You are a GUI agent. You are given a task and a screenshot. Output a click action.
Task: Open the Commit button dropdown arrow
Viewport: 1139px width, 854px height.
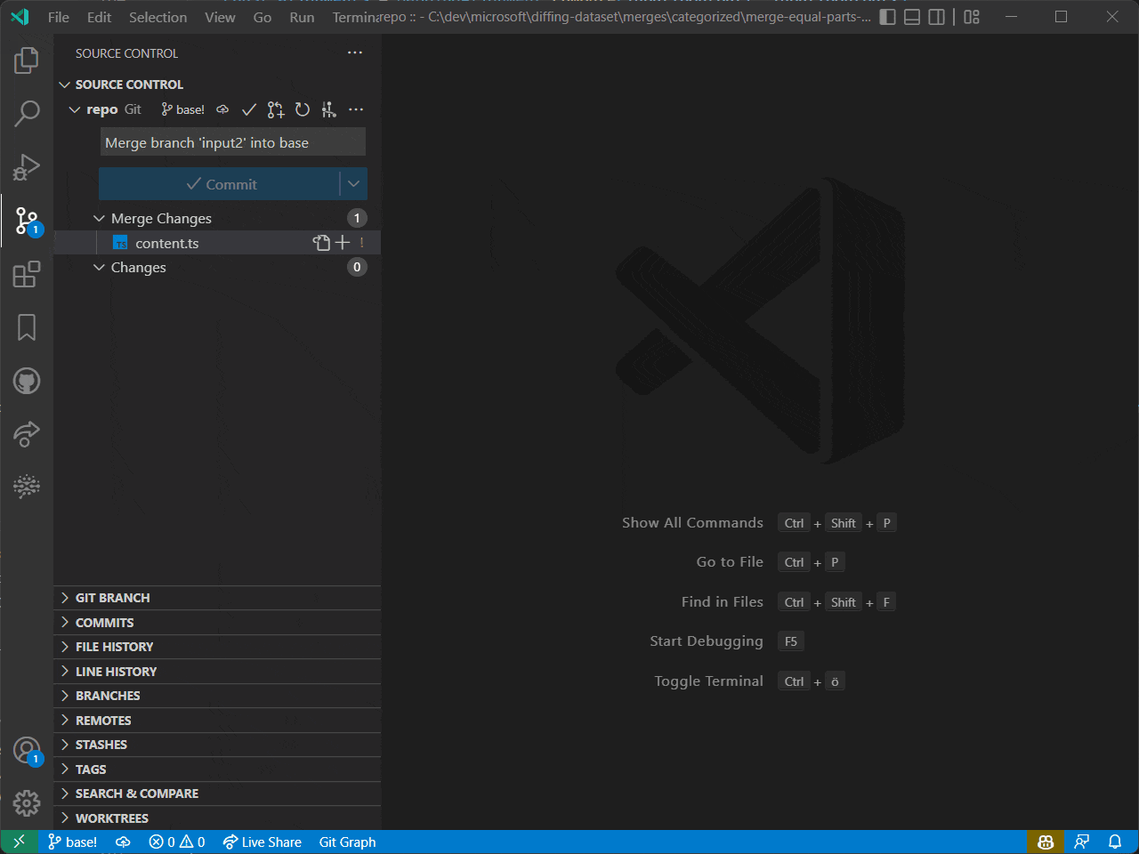[x=353, y=184]
